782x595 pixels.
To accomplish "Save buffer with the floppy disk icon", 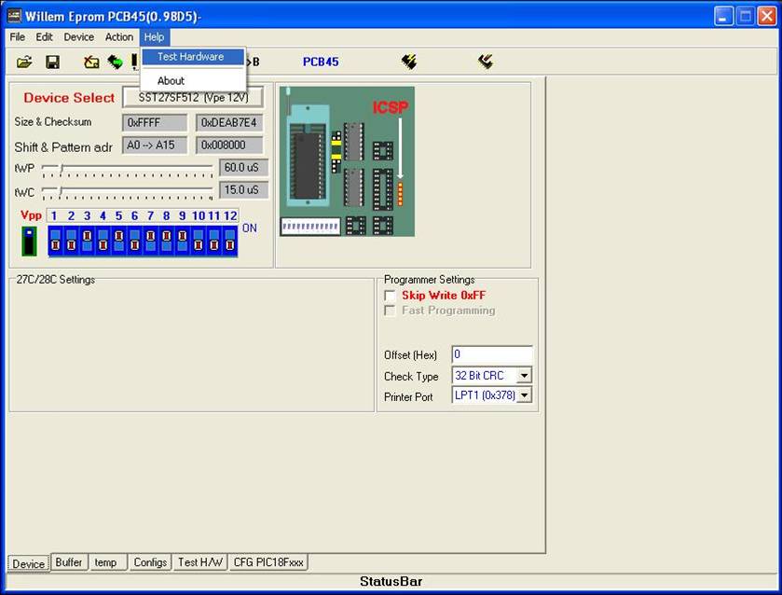I will 52,62.
